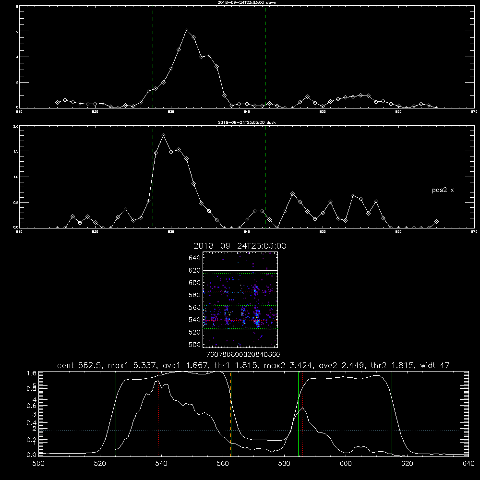Click the '1.5' tick label on the dusk y-axis
This screenshot has height=480, width=480.
pos(16,151)
